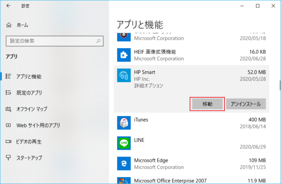281x184 pixels.
Task: Click the vertical scrollbar thumb
Action: click(x=280, y=86)
